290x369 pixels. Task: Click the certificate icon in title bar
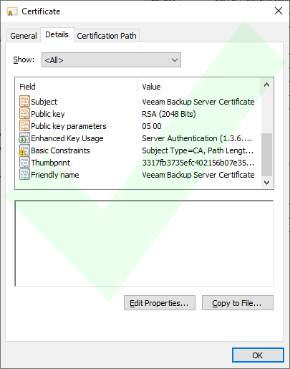pos(12,11)
